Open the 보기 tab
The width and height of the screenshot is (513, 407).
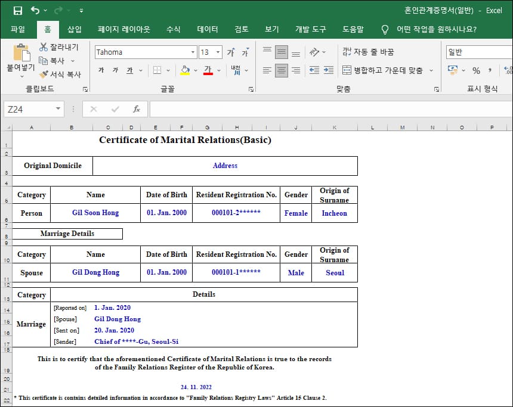click(x=272, y=29)
